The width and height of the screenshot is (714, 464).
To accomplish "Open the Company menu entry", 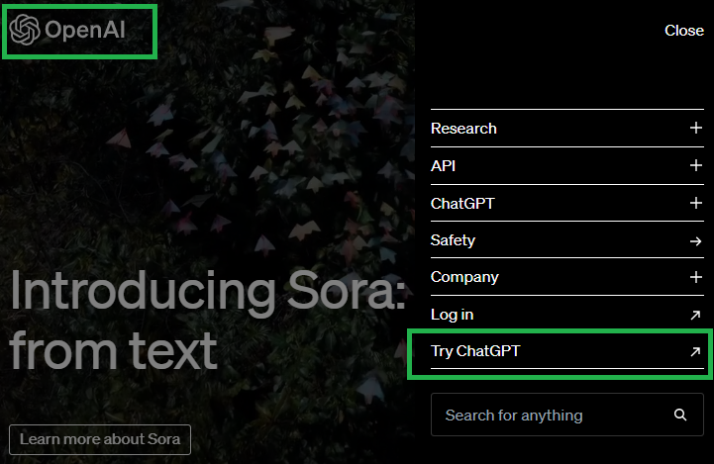I will pyautogui.click(x=464, y=278).
